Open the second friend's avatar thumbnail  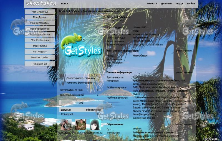click(x=80, y=125)
